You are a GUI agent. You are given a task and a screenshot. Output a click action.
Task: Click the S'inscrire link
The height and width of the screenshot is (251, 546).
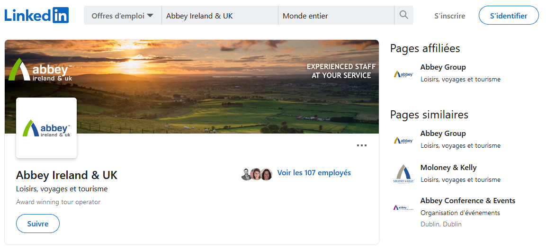[x=449, y=16]
